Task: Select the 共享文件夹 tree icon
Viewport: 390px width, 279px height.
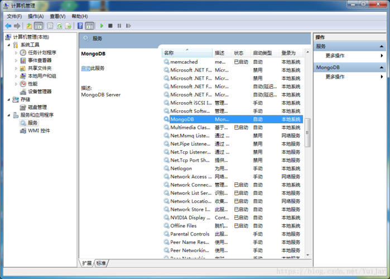Action: pos(23,68)
